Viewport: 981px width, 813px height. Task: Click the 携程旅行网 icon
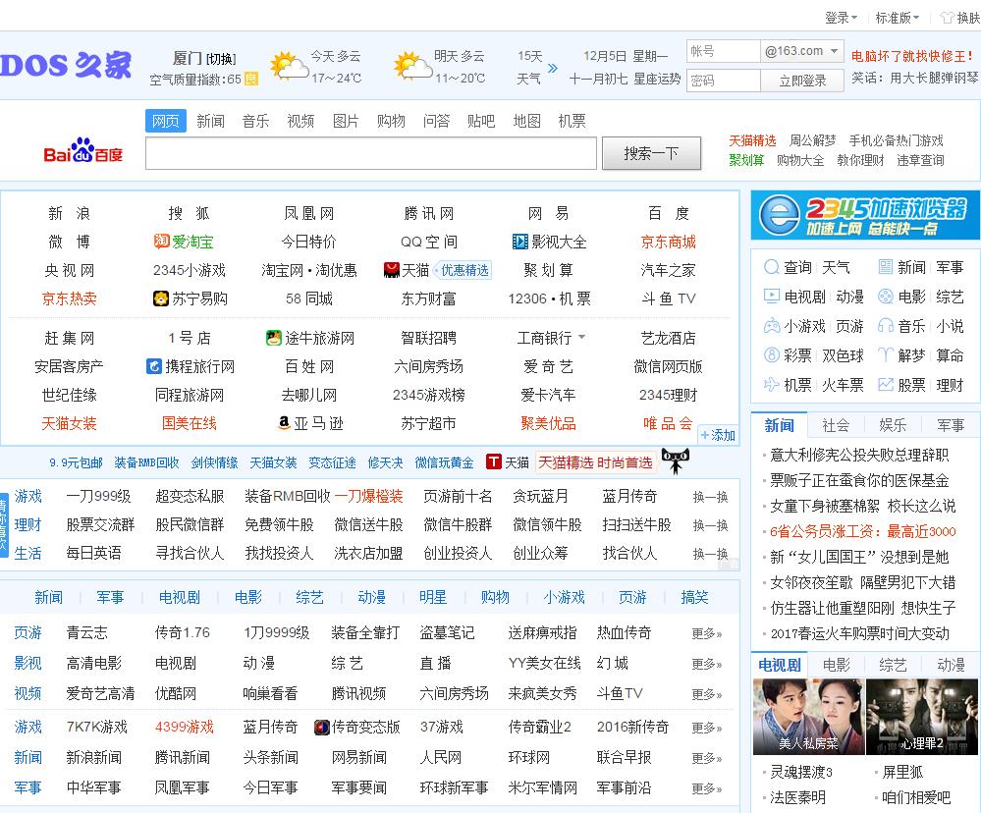point(154,366)
